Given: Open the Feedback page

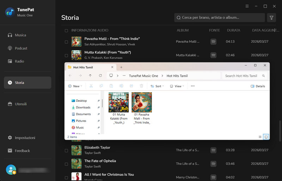Looking at the screenshot, I should [x=27, y=151].
